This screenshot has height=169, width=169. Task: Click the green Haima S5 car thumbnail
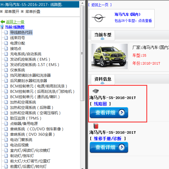click(x=110, y=56)
